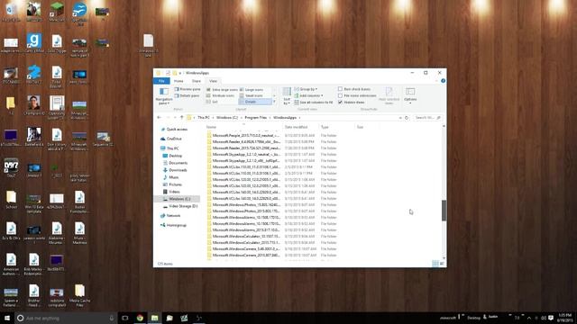The image size is (577, 324).
Task: Enable the Item check boxes checkbox
Action: [341, 89]
